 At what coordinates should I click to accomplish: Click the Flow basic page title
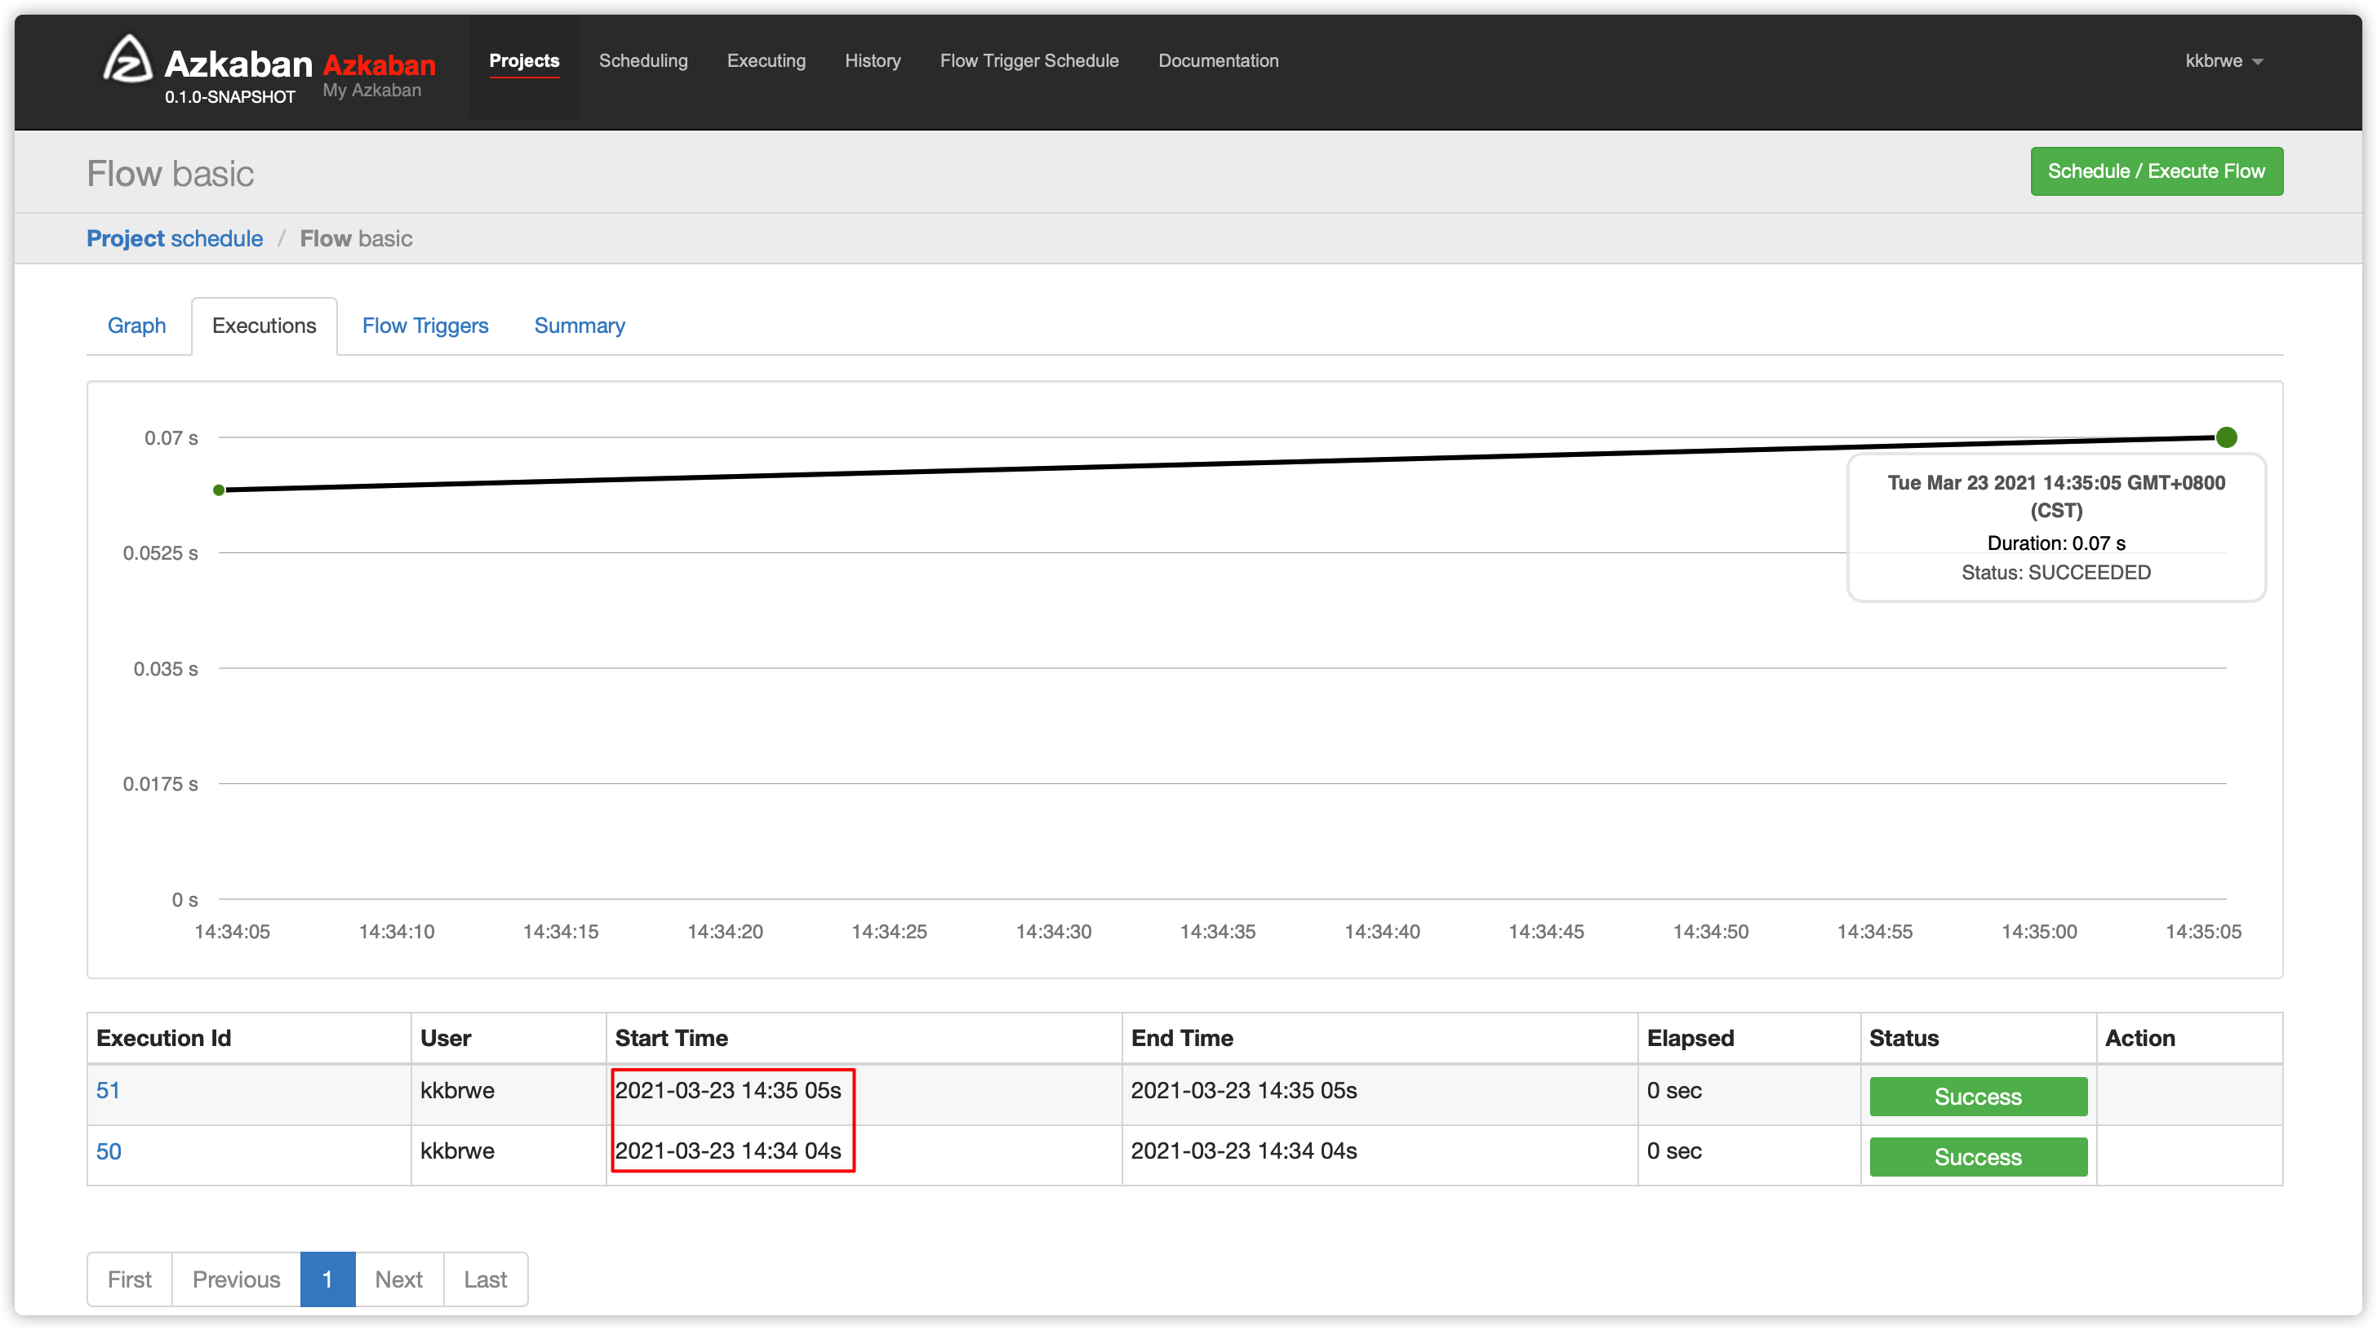point(171,174)
